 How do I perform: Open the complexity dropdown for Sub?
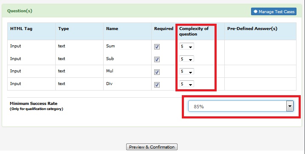click(x=186, y=59)
